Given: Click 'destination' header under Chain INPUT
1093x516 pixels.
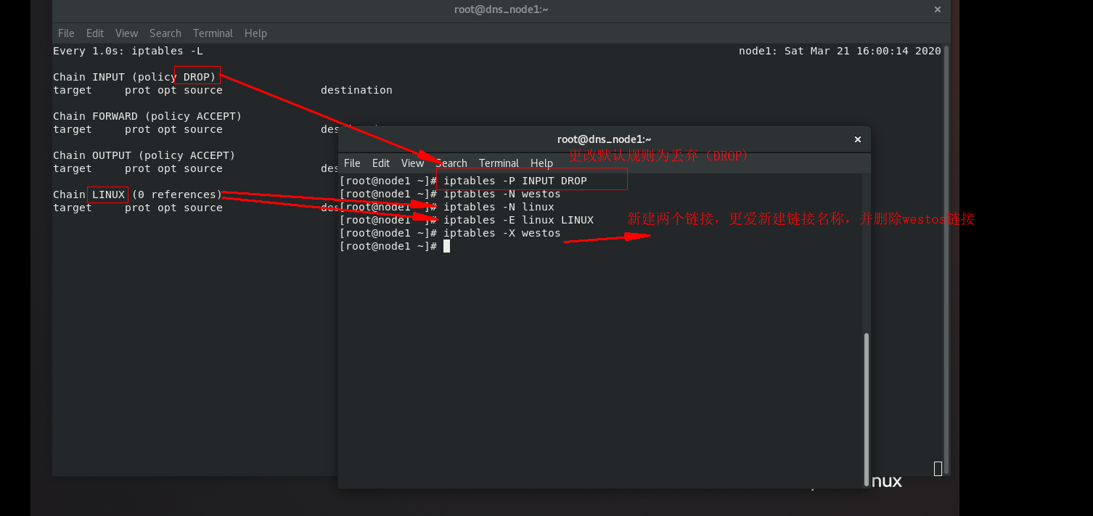Looking at the screenshot, I should click(x=356, y=90).
